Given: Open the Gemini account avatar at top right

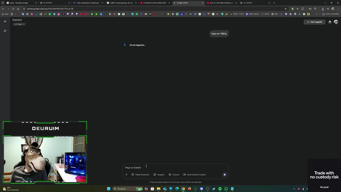Looking at the screenshot, I should pyautogui.click(x=336, y=22).
